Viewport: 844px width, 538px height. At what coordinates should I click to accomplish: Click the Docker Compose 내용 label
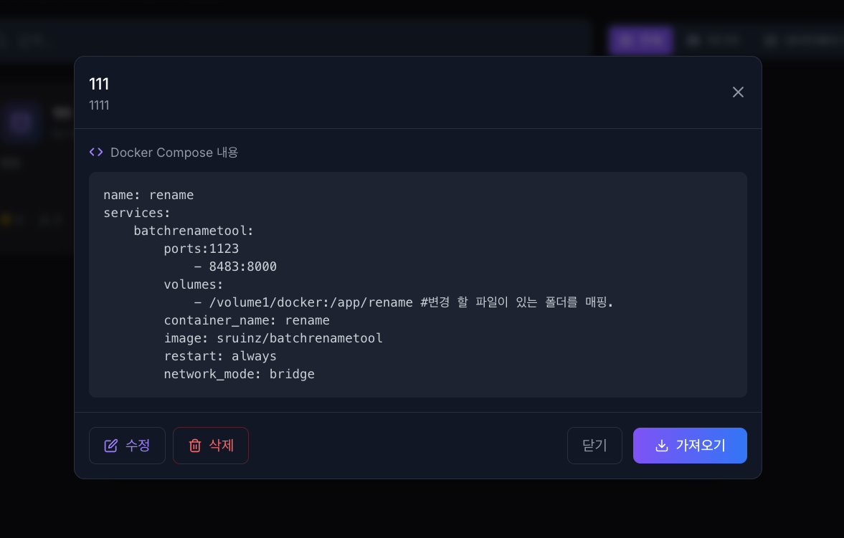[175, 152]
